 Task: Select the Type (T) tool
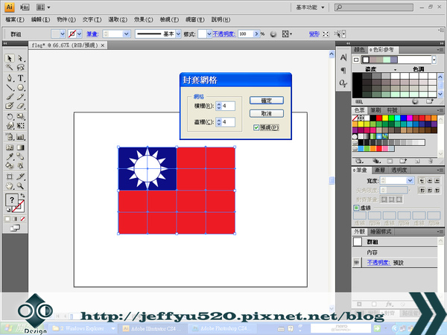click(20, 78)
